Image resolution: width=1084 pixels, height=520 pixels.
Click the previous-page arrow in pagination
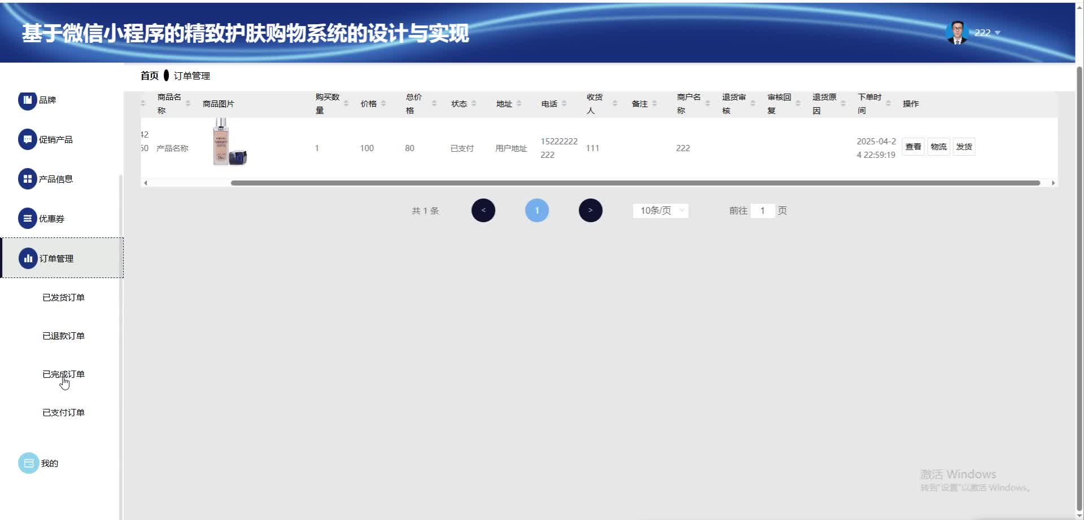pos(483,210)
